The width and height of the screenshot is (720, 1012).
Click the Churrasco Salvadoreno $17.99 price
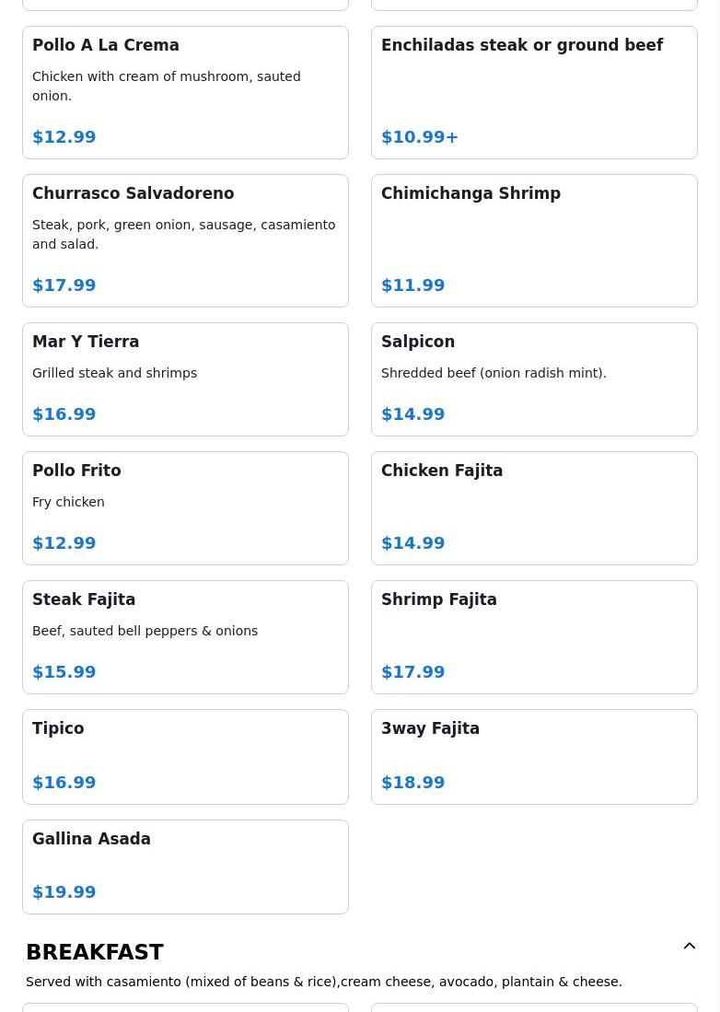click(64, 285)
